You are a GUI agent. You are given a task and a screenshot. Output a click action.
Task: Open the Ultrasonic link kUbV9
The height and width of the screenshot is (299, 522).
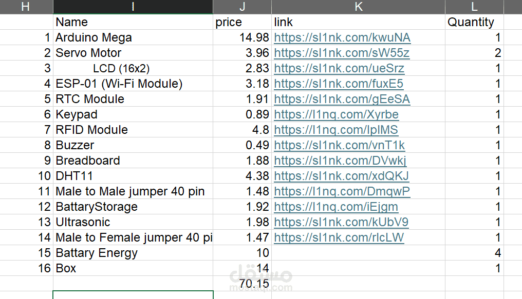coord(341,222)
